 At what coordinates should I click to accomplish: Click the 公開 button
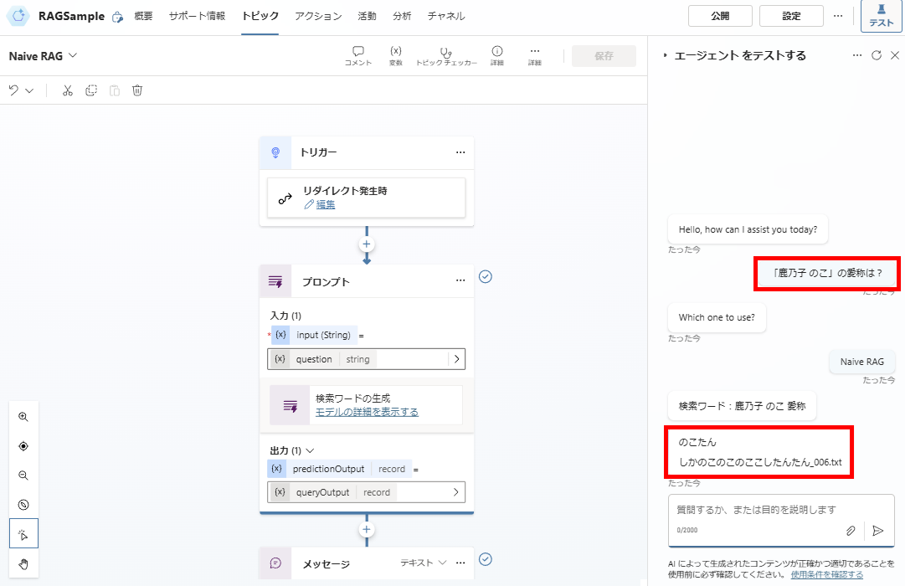pyautogui.click(x=719, y=15)
